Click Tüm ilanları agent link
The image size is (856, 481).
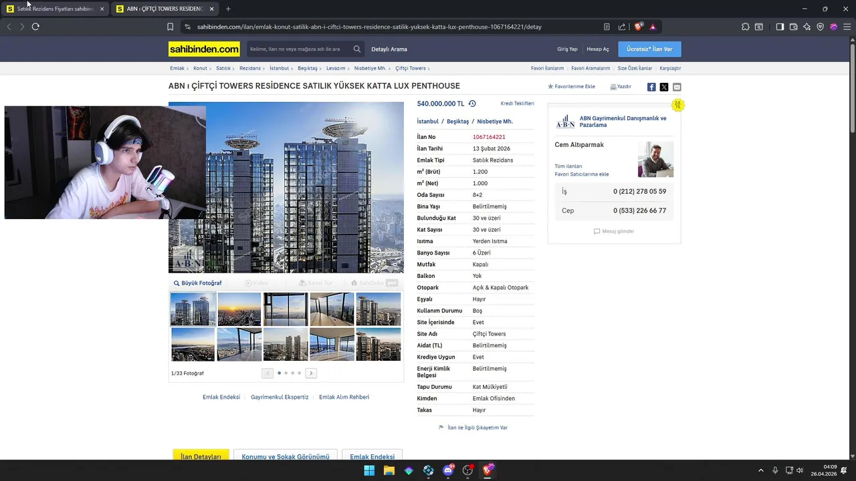[x=568, y=166]
